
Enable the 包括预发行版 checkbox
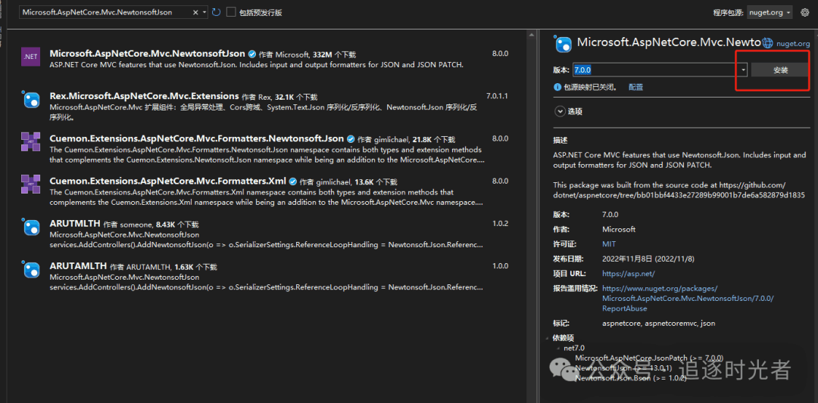(x=231, y=12)
